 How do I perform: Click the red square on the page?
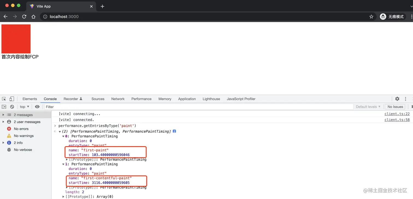[x=16, y=39]
